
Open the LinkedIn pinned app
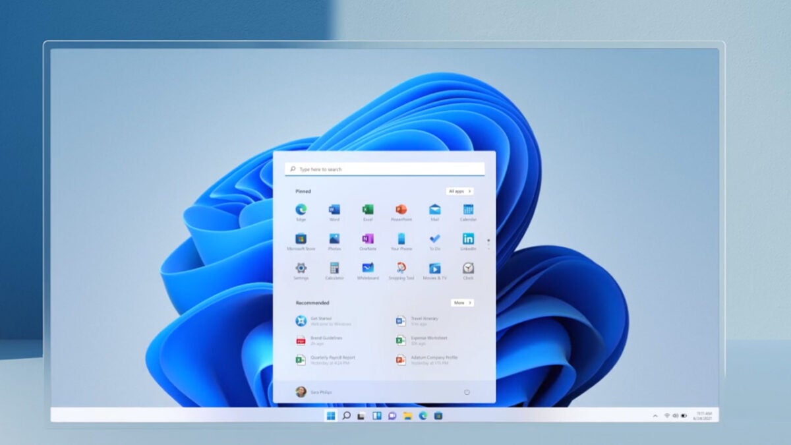[x=468, y=241]
